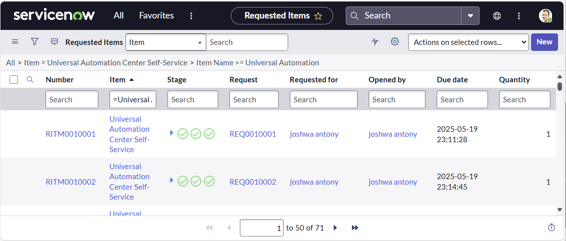Open Requested for joshwa antony in REQ0010002 row

coord(314,182)
